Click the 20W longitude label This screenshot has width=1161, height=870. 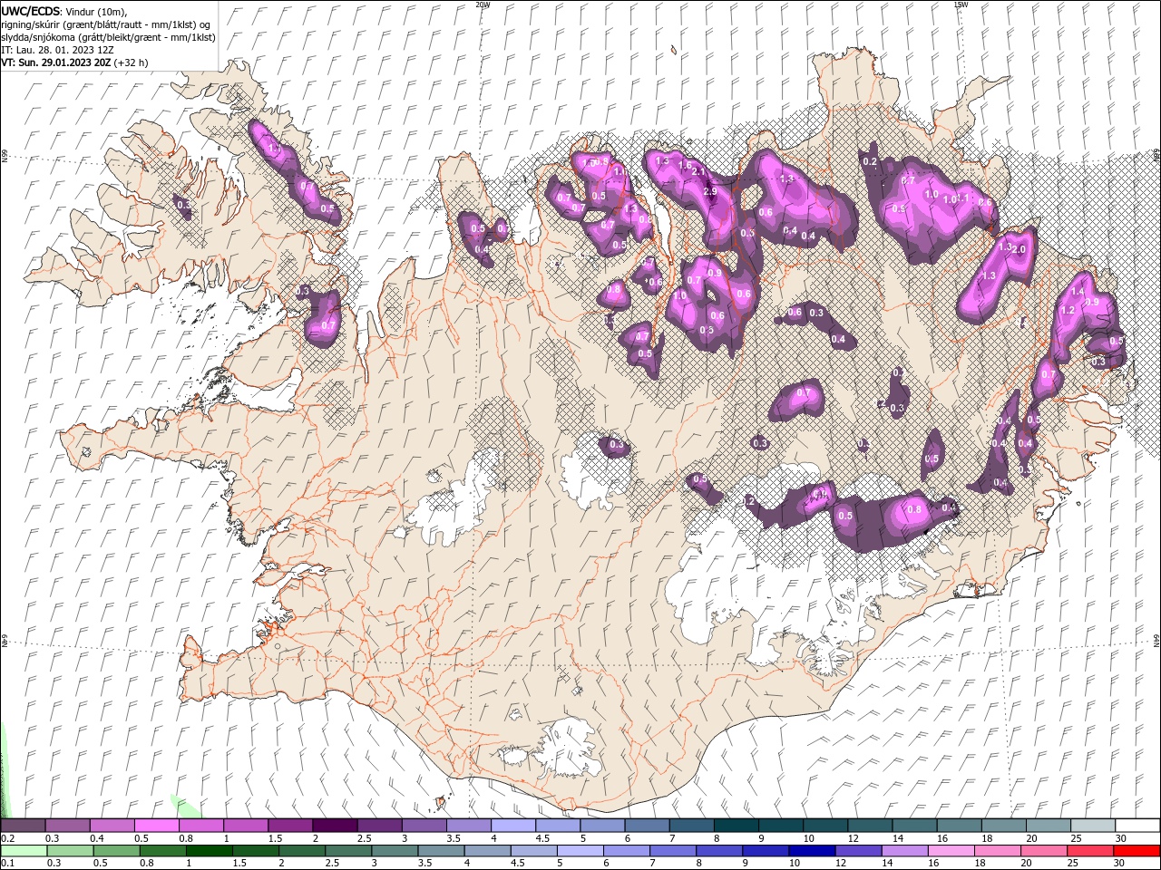483,5
